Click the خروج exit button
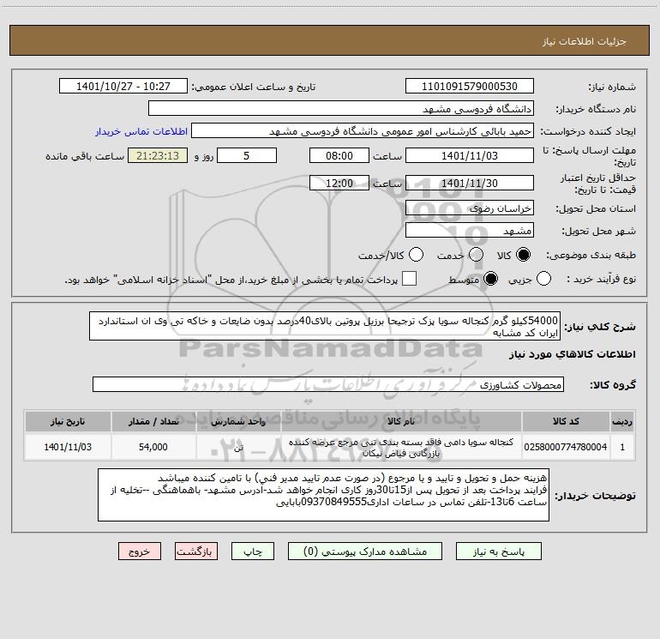This screenshot has width=660, height=639. point(140,552)
